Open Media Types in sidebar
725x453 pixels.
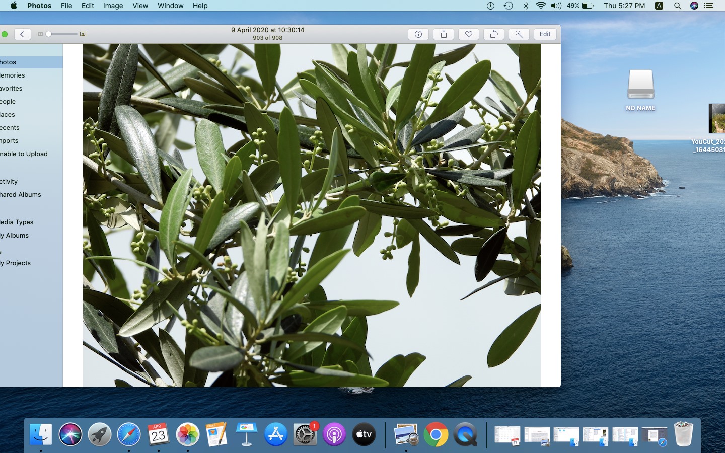tap(17, 222)
